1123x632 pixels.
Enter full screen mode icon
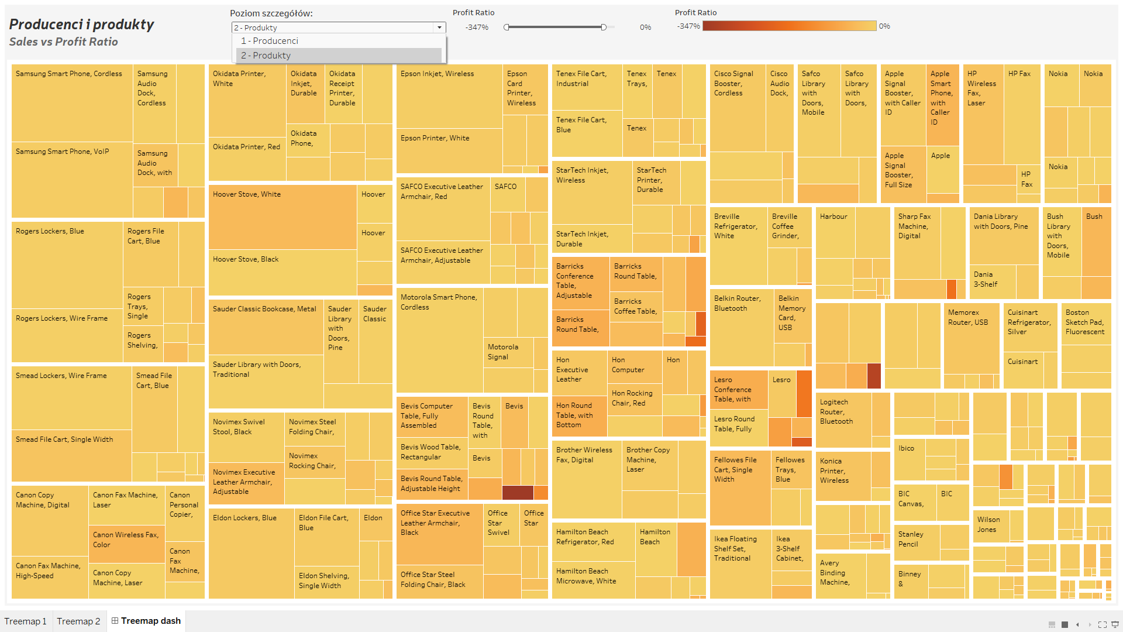click(x=1103, y=624)
